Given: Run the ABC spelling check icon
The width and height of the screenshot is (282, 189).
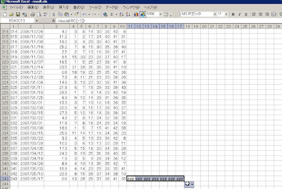Looking at the screenshot, I should [45, 14].
